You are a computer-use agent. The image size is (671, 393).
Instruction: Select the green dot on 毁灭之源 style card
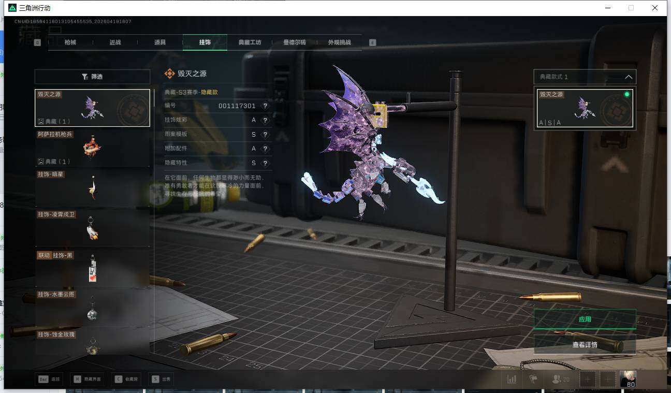point(627,95)
